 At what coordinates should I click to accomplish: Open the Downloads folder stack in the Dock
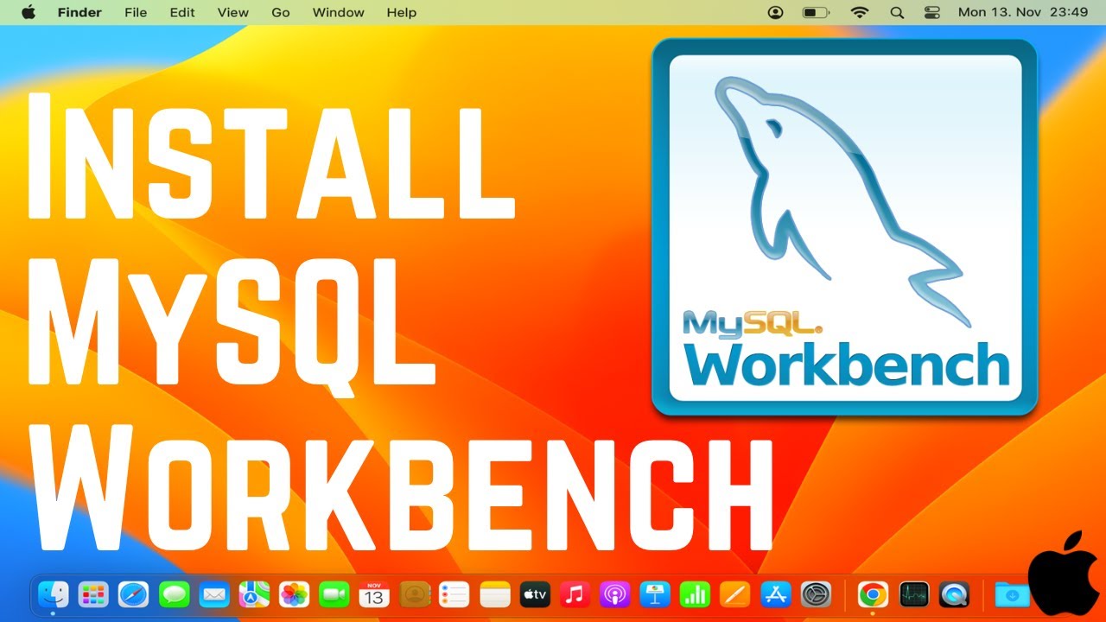[x=1011, y=594]
